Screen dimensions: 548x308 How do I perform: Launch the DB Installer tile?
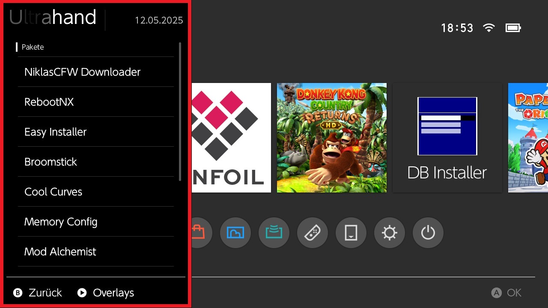(x=447, y=138)
